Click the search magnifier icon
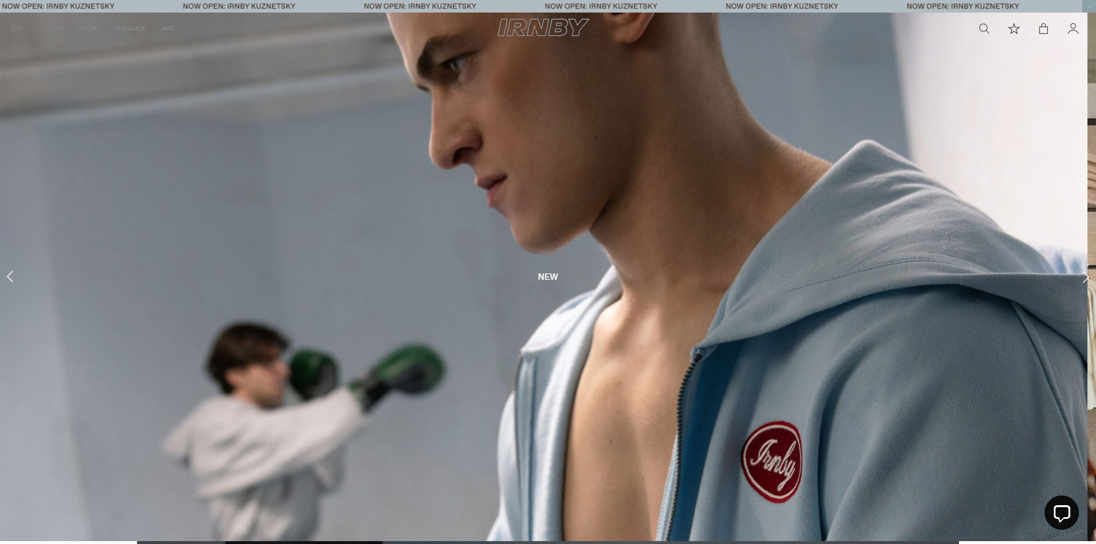The image size is (1096, 544). click(x=984, y=29)
